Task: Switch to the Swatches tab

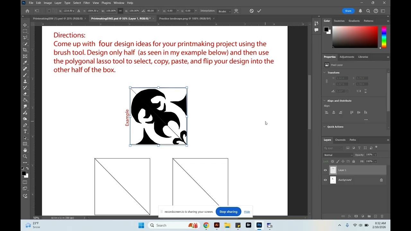Action: point(339,21)
